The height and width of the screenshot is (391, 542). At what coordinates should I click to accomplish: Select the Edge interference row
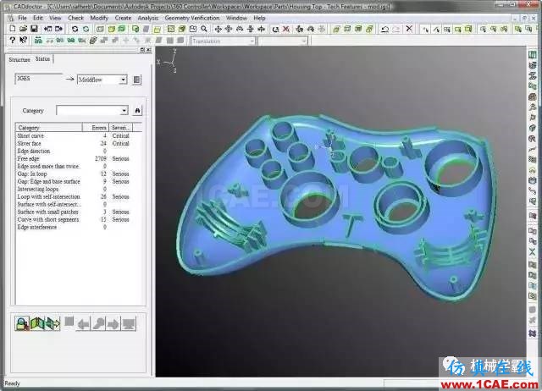point(74,228)
